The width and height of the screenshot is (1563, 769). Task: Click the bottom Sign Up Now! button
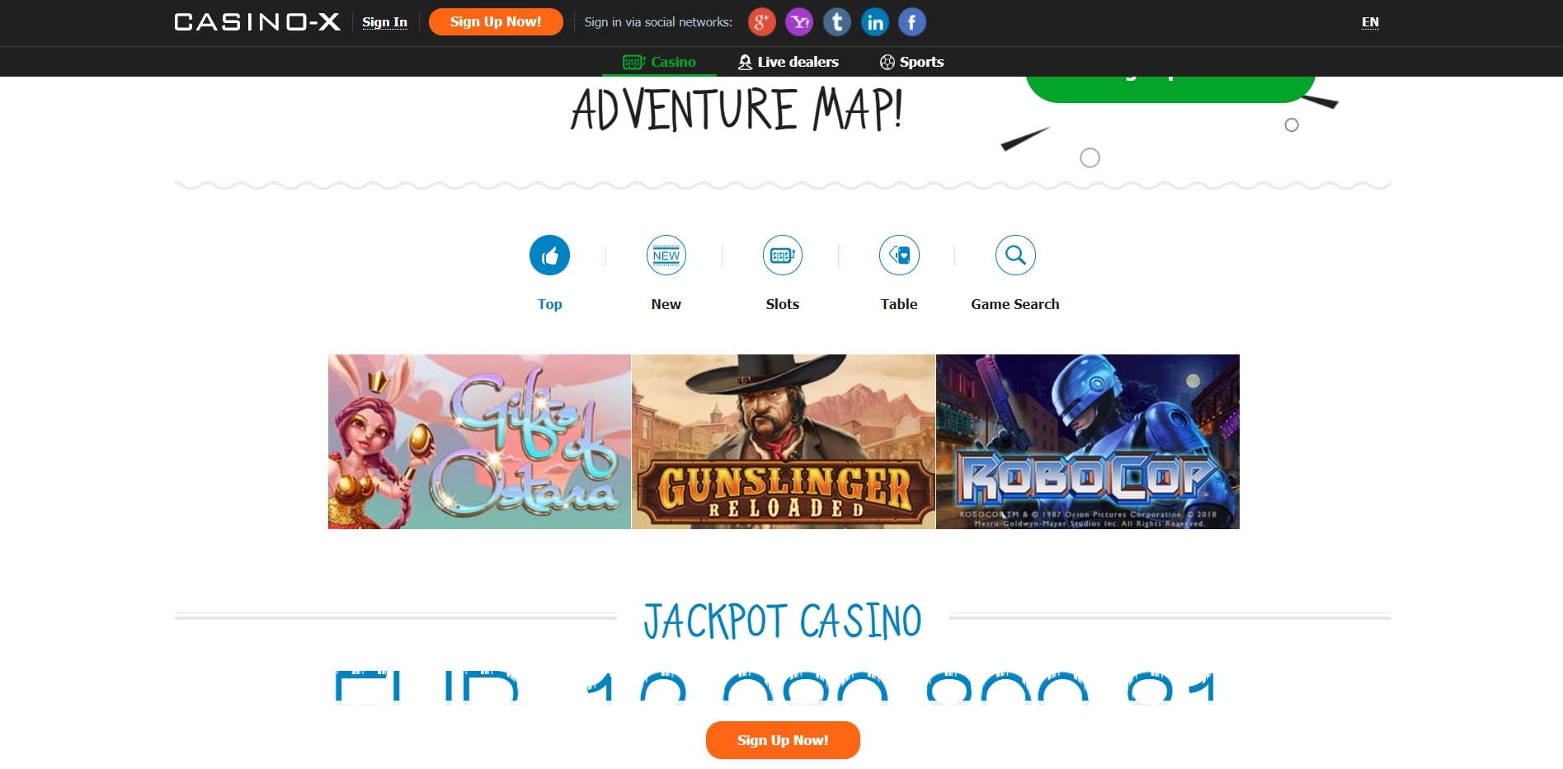click(x=783, y=740)
